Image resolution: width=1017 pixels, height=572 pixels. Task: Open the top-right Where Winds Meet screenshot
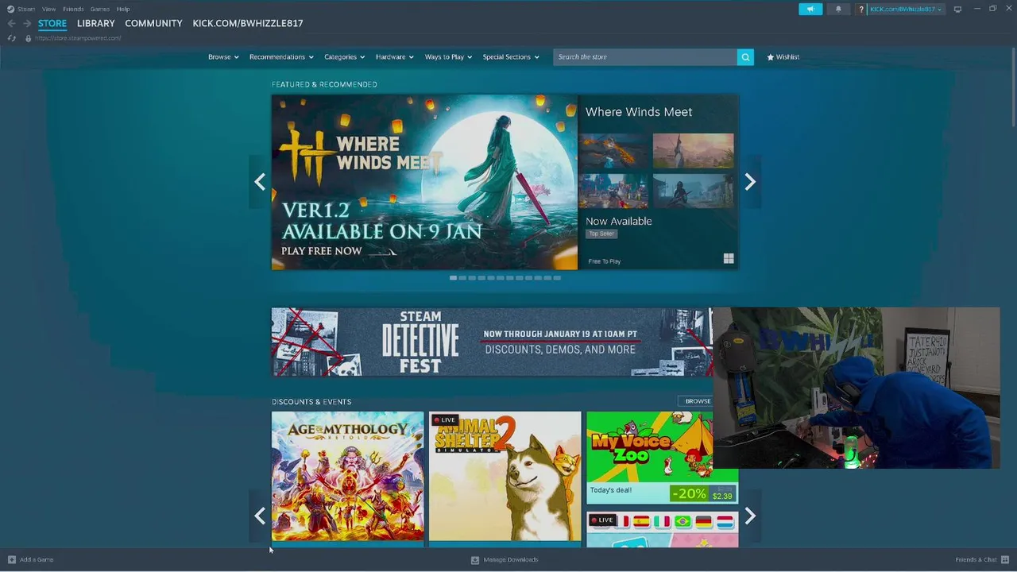pyautogui.click(x=693, y=151)
